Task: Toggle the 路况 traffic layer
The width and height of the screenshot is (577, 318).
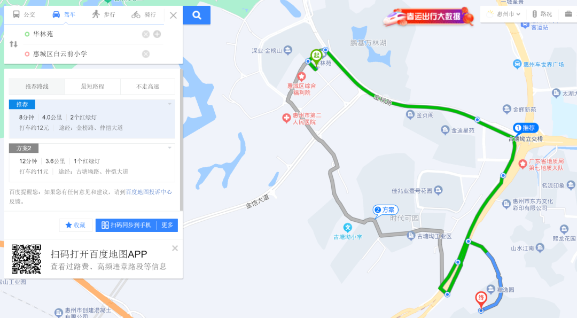Action: (x=542, y=14)
